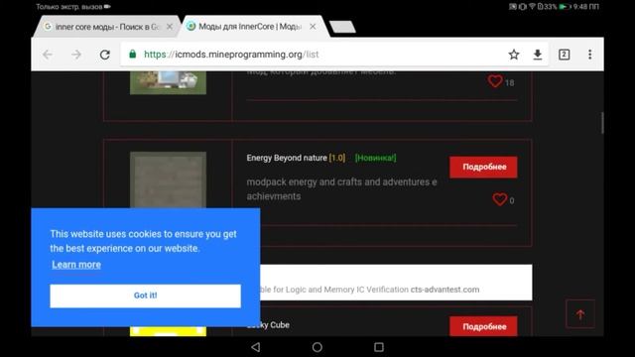
Task: Dismiss cookie banner with 'Got it!'
Action: 146,296
